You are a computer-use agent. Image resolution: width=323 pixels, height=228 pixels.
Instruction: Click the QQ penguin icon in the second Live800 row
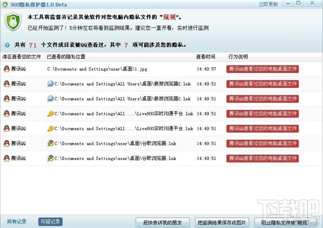coord(7,128)
